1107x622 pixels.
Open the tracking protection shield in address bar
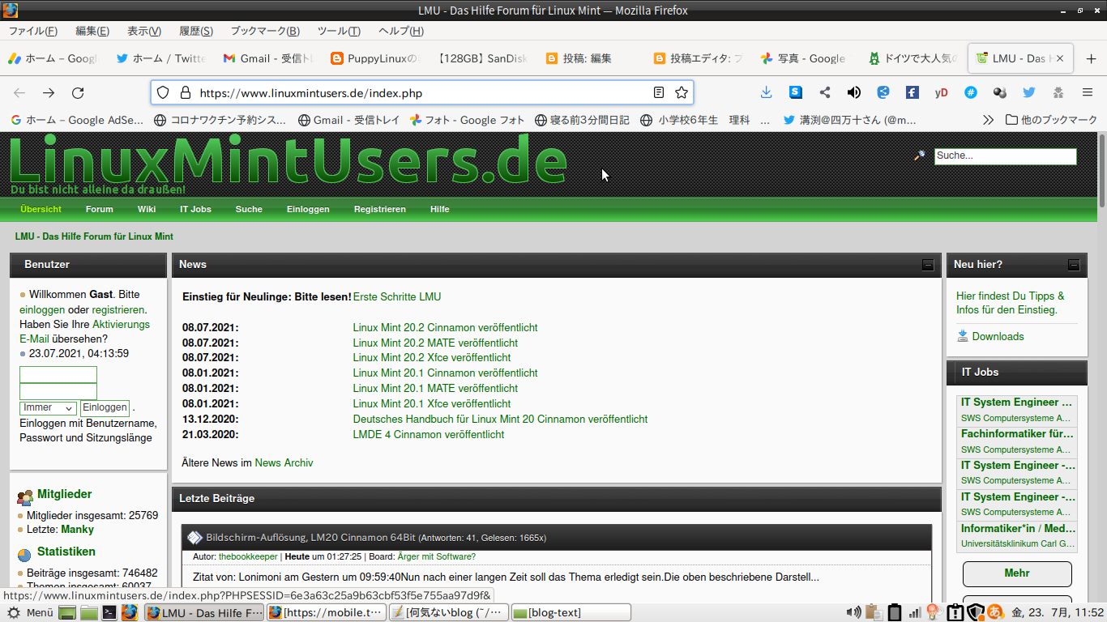pyautogui.click(x=163, y=92)
